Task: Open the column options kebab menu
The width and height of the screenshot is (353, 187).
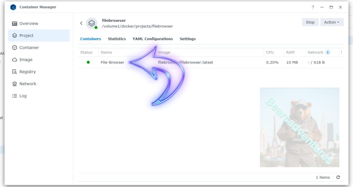Action: (341, 52)
